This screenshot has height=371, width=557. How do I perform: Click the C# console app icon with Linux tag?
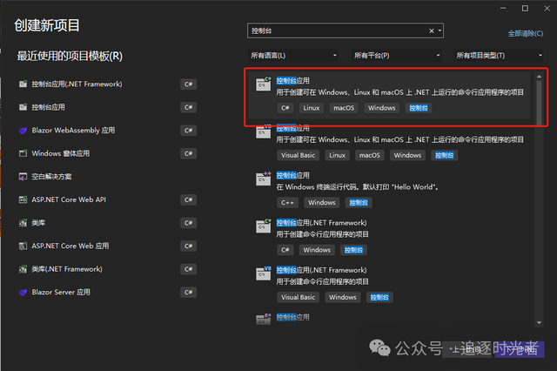point(263,84)
